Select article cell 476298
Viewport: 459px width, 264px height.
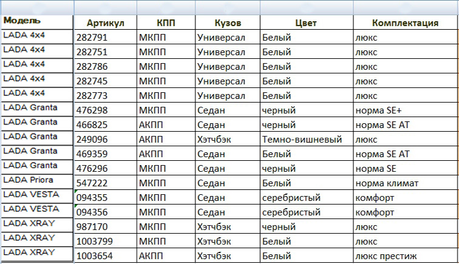coord(106,110)
